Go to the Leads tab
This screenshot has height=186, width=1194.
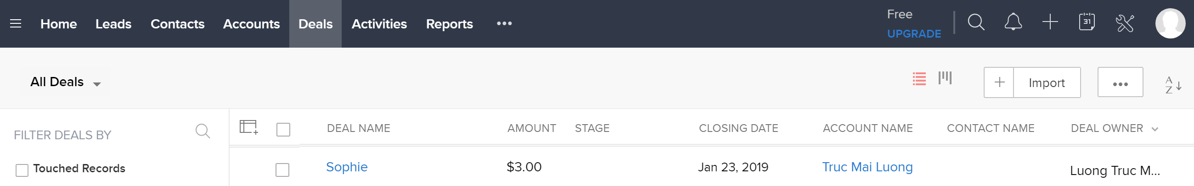(113, 24)
